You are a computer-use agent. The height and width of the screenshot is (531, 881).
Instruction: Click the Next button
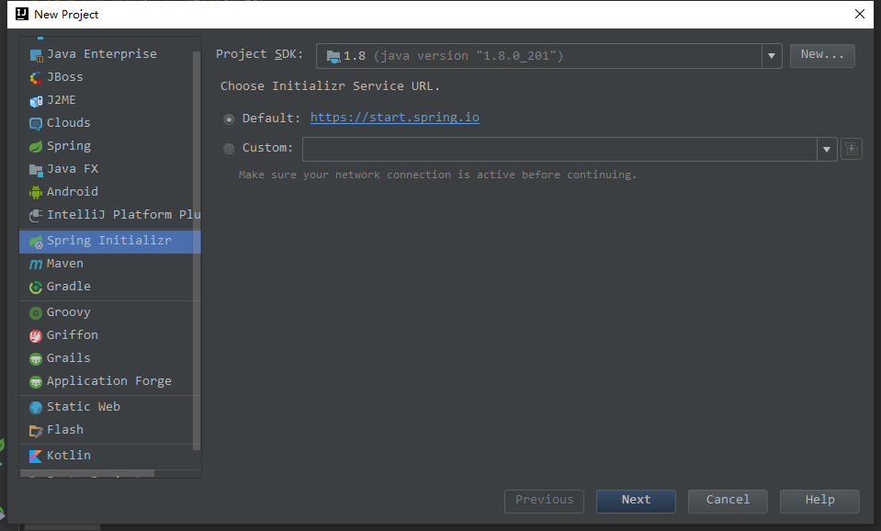[x=636, y=500]
